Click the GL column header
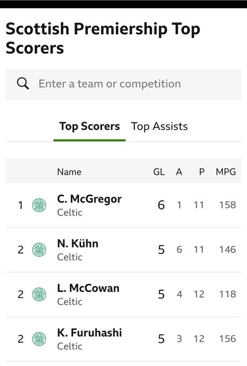This screenshot has height=366, width=247. [x=159, y=172]
